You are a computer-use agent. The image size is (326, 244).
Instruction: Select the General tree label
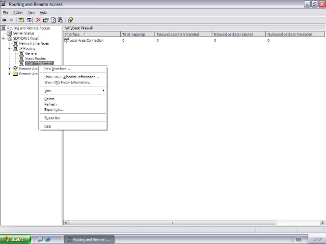pyautogui.click(x=31, y=53)
